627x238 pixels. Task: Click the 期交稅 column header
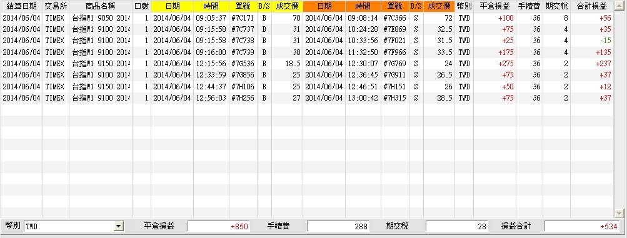point(556,6)
